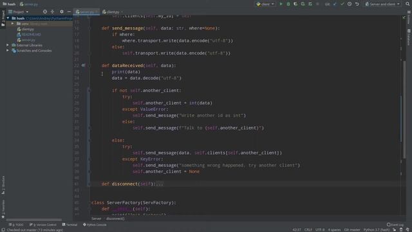Open Project panel settings gear

tap(62, 12)
